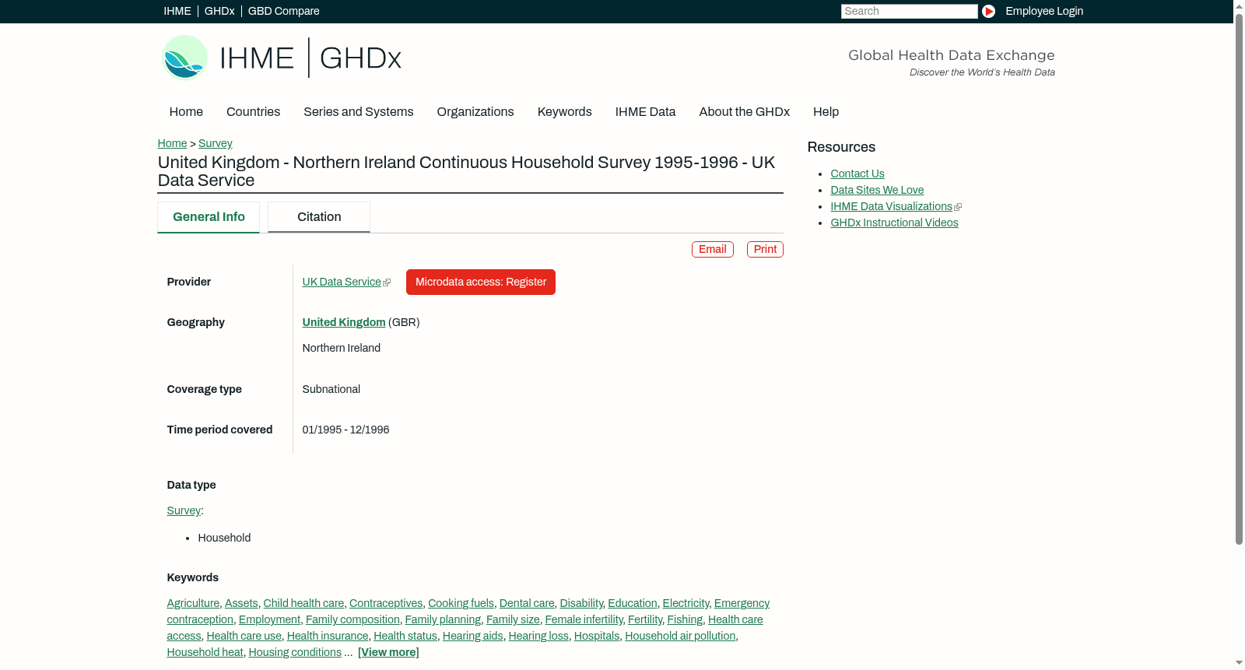Click the IHME globe logo
Image resolution: width=1245 pixels, height=670 pixels.
click(x=184, y=58)
